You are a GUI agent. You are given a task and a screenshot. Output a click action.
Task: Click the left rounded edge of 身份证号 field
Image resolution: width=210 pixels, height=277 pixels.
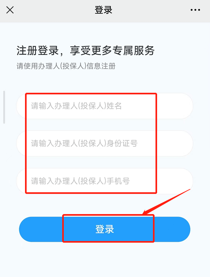pyautogui.click(x=21, y=143)
